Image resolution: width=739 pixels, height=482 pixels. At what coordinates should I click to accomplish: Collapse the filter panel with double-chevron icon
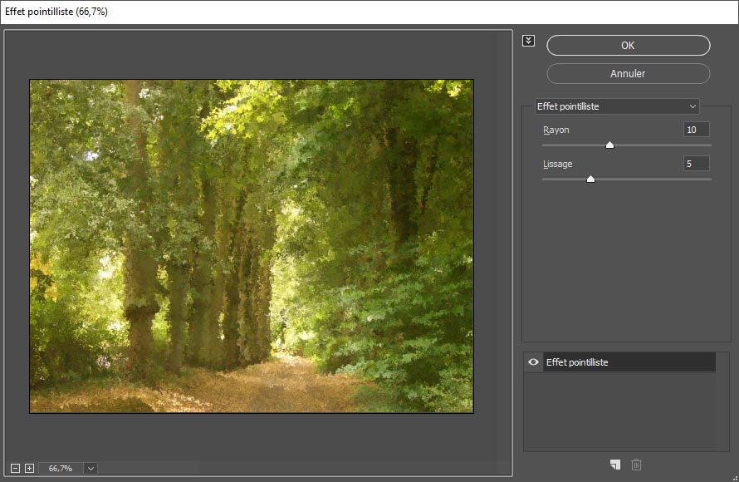529,41
